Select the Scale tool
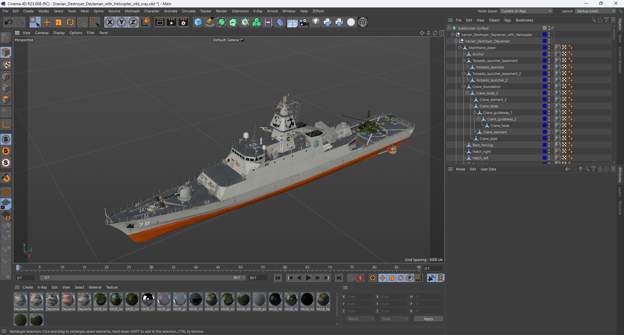The image size is (624, 335). click(58, 22)
